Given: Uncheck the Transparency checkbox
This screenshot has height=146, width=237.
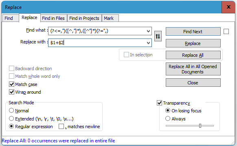Looking at the screenshot, I should (x=173, y=103).
